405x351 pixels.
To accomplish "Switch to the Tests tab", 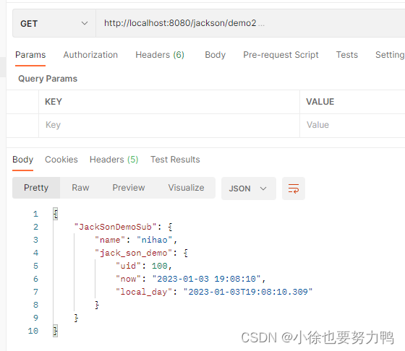I will tap(346, 55).
